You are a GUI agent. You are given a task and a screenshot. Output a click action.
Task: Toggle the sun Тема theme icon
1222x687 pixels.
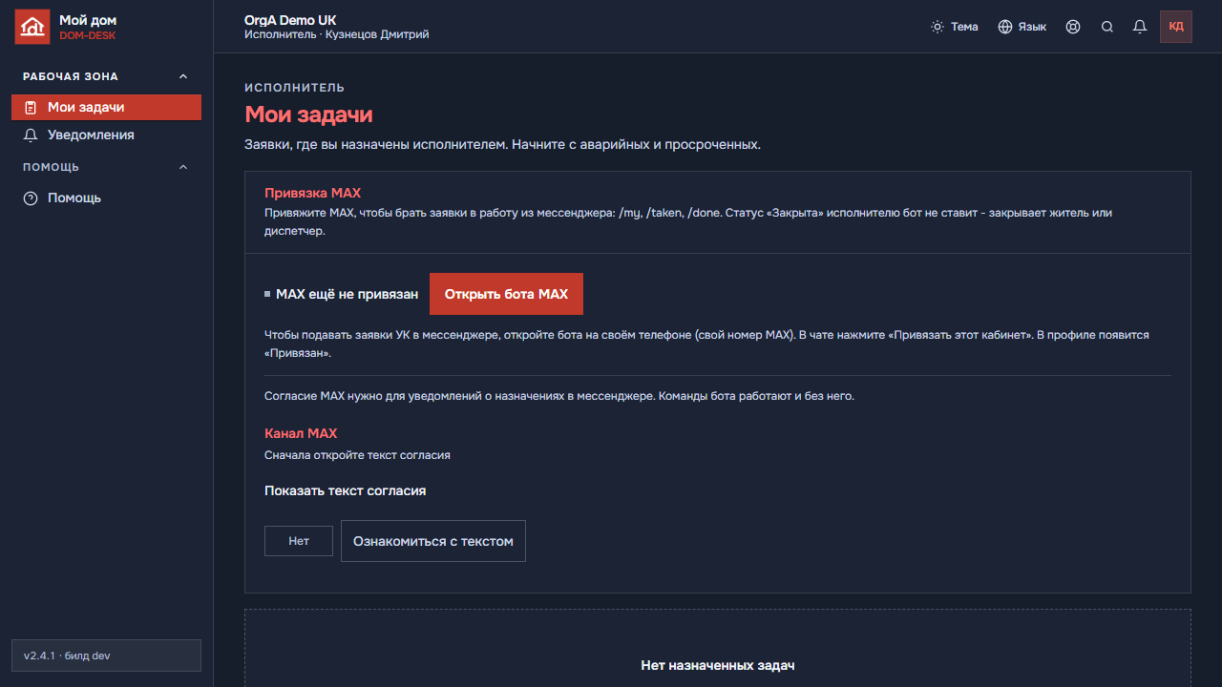coord(938,27)
